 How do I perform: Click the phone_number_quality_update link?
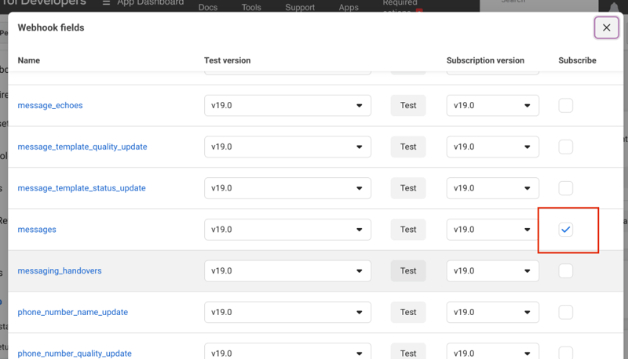(x=75, y=354)
